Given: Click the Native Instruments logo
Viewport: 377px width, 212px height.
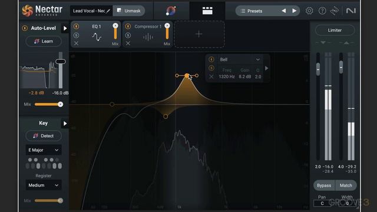Looking at the screenshot, I should click(351, 11).
